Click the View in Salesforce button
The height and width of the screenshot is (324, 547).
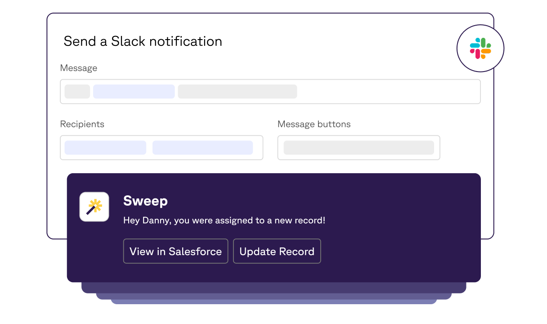point(175,251)
